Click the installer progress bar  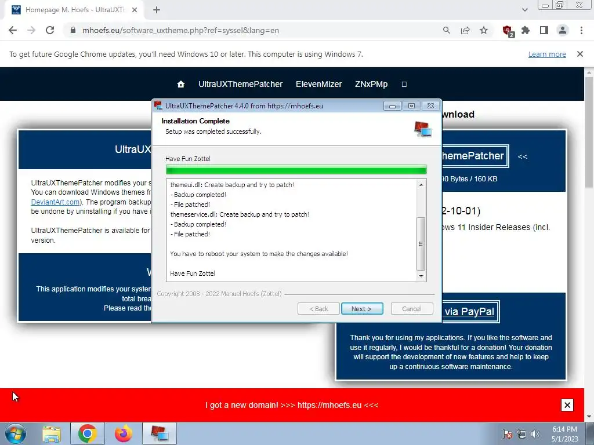[296, 170]
